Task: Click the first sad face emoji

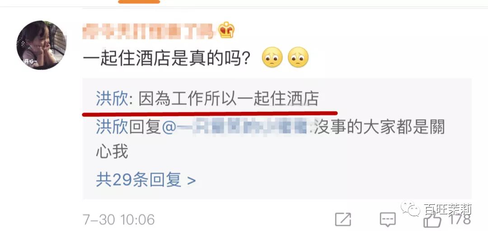Action: [x=272, y=57]
